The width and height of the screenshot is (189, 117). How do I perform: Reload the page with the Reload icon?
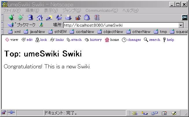tap(30, 17)
